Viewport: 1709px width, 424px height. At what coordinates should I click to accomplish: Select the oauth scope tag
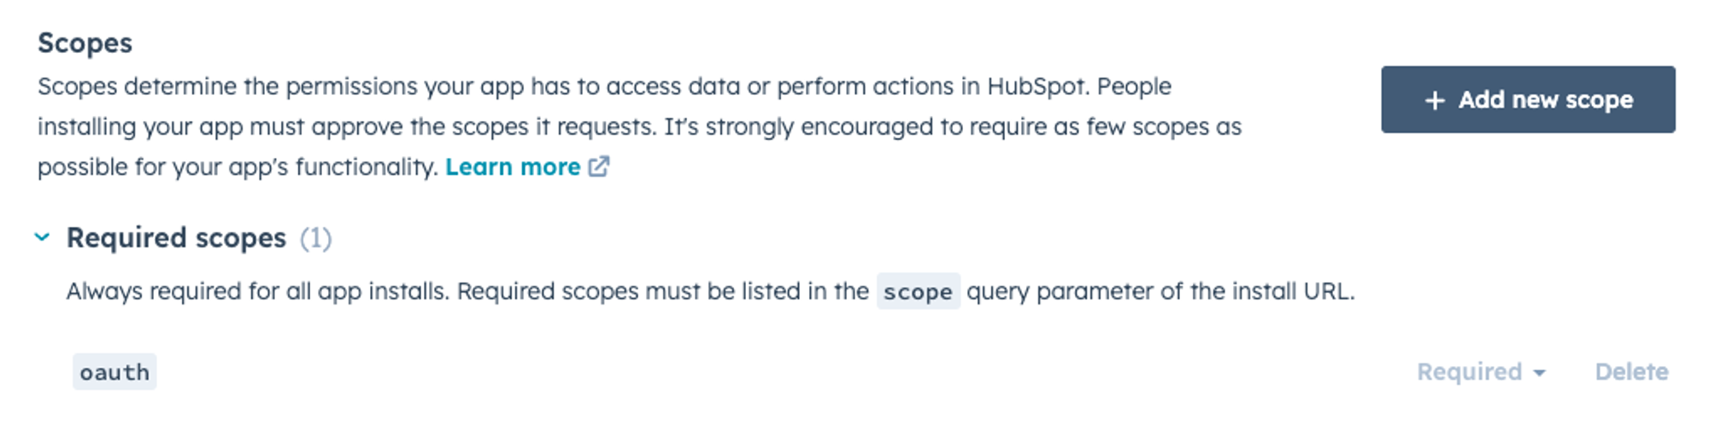[x=115, y=372]
